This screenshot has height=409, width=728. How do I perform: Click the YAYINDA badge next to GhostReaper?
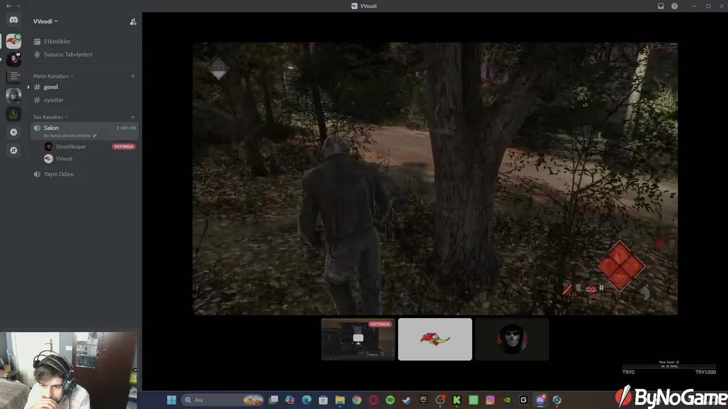point(123,147)
